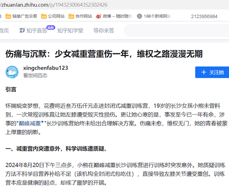229x189 pixels.
Task: Open the 公司网站 bookmark folder icon
Action: (44, 17)
